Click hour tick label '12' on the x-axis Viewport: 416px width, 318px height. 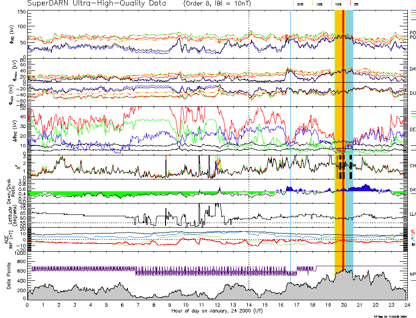217,305
